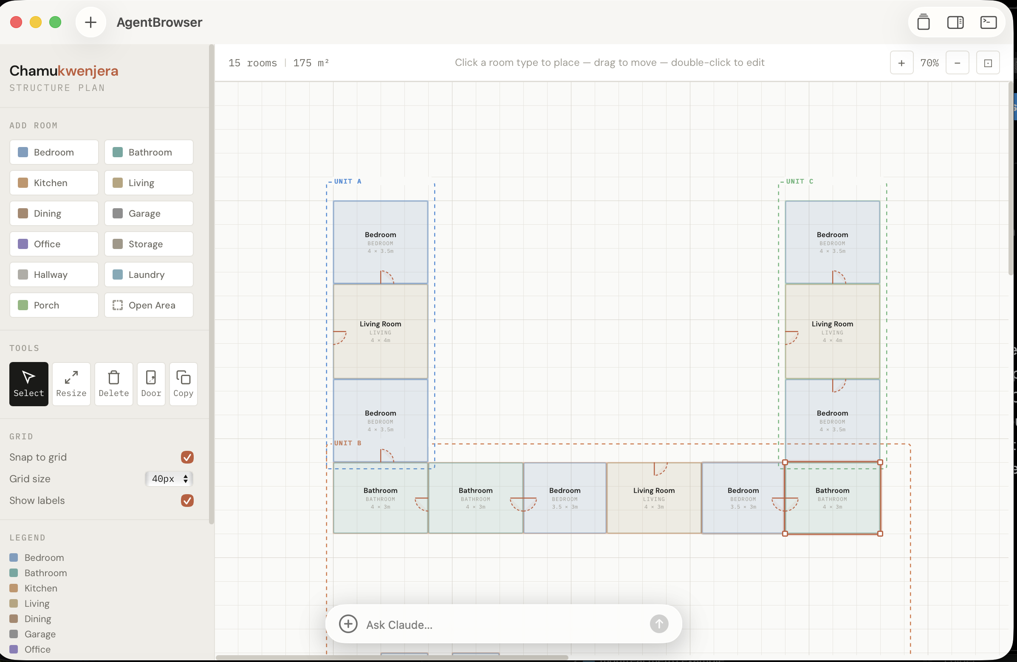1017x662 pixels.
Task: Disable Show labels
Action: (187, 501)
